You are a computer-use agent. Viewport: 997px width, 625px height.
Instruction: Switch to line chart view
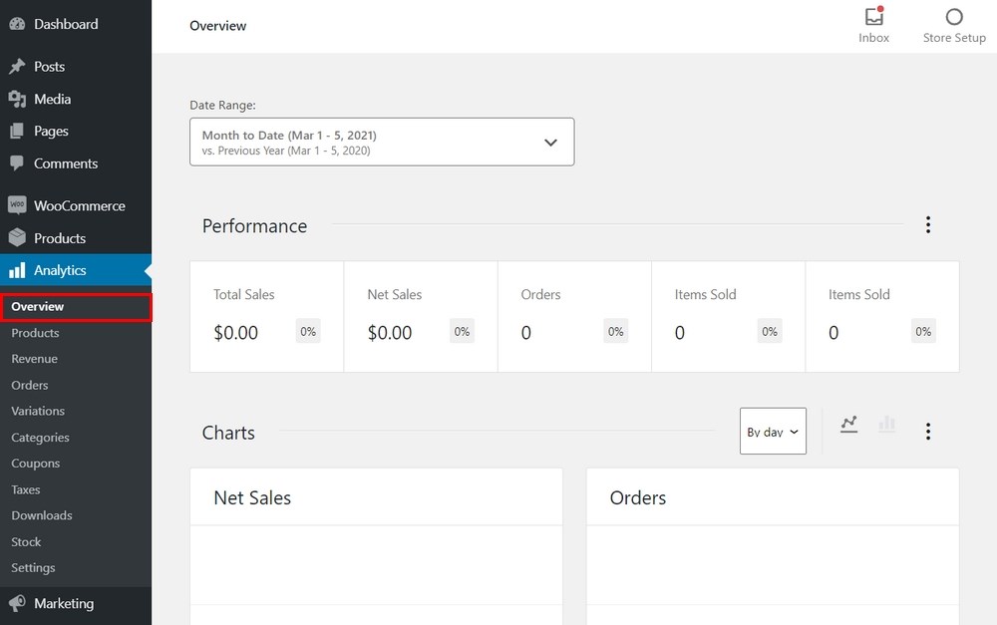[848, 424]
